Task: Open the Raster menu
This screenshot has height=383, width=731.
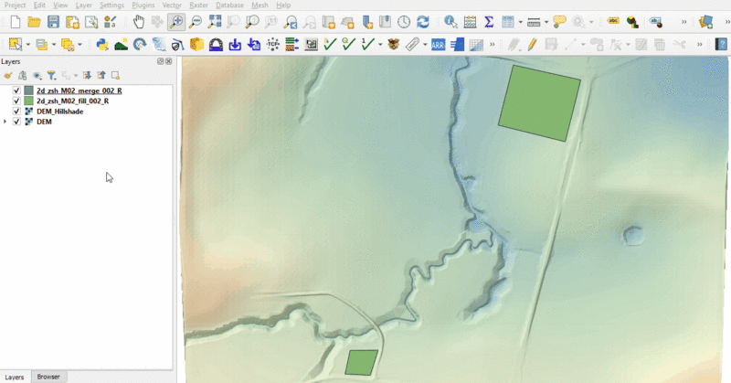Action: click(198, 5)
